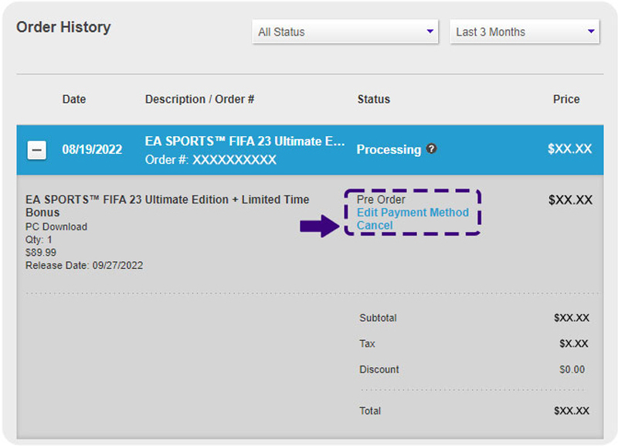The height and width of the screenshot is (446, 618).
Task: Open the Last 3 Months period dropdown
Action: (525, 32)
